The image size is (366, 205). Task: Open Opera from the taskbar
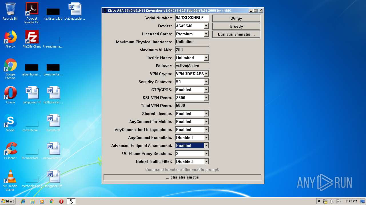point(61,201)
